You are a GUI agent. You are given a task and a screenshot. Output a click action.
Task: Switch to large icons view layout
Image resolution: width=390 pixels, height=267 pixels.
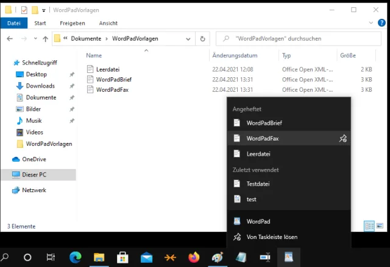pos(379,226)
